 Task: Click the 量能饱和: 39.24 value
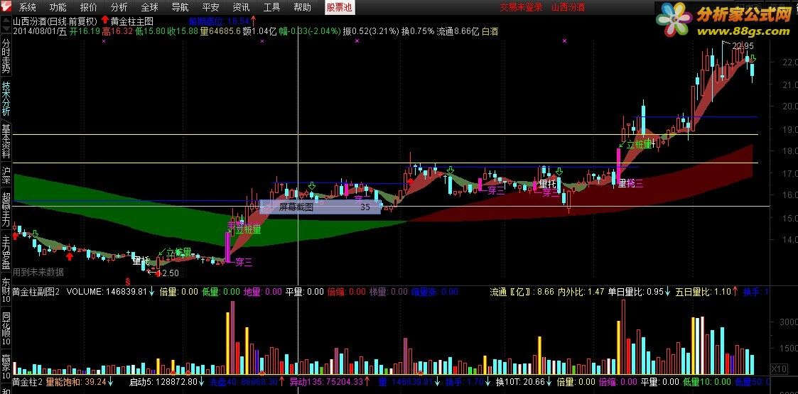tap(76, 382)
